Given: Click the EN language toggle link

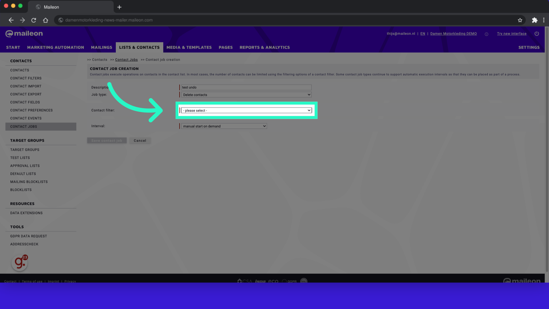Looking at the screenshot, I should (423, 33).
